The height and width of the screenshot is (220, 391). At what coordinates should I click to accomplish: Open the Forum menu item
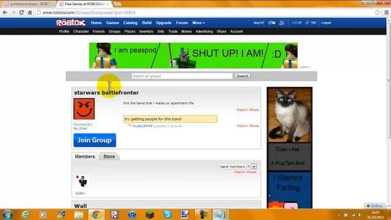click(182, 23)
